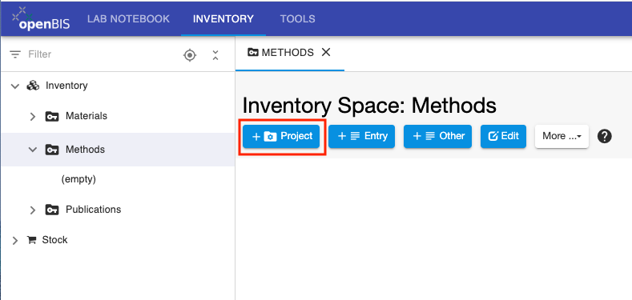
Task: Close the METHODS tab
Action: tap(326, 52)
